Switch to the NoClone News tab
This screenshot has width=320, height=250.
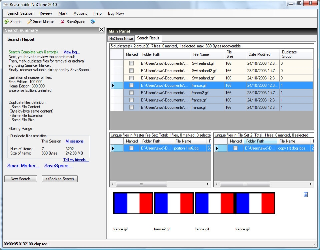(121, 38)
